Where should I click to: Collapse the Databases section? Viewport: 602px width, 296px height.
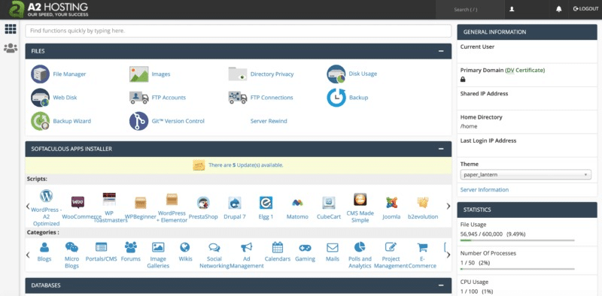point(441,285)
